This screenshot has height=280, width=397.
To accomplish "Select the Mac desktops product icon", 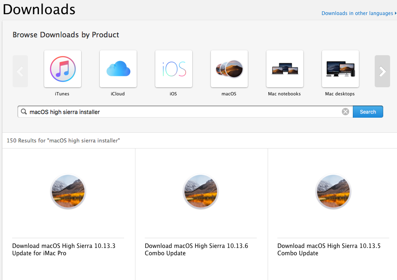I will click(340, 69).
